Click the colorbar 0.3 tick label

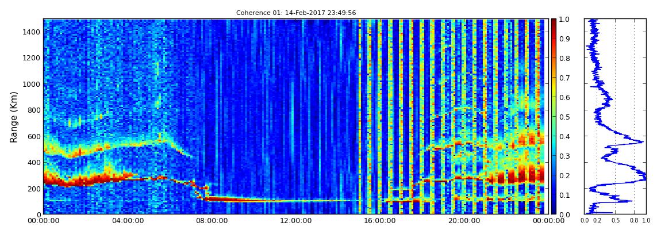(564, 156)
